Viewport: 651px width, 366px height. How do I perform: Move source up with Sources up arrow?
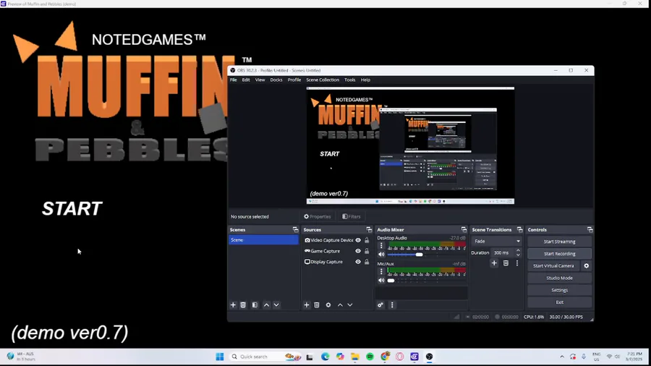click(x=340, y=305)
